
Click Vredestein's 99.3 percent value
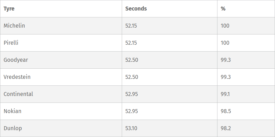click(x=226, y=77)
